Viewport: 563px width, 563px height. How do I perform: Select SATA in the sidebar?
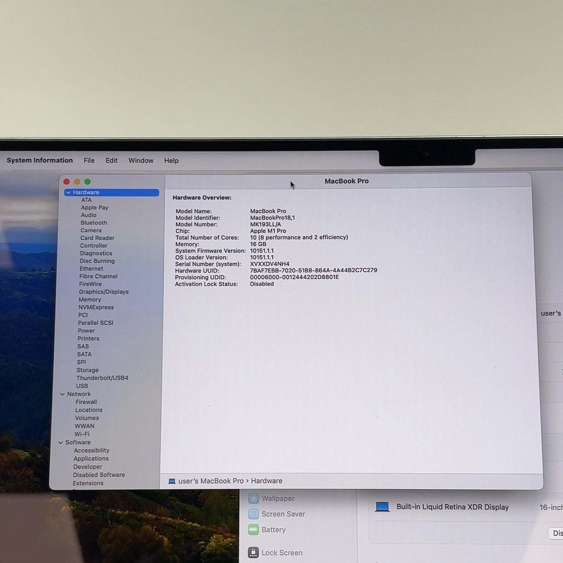(x=84, y=354)
